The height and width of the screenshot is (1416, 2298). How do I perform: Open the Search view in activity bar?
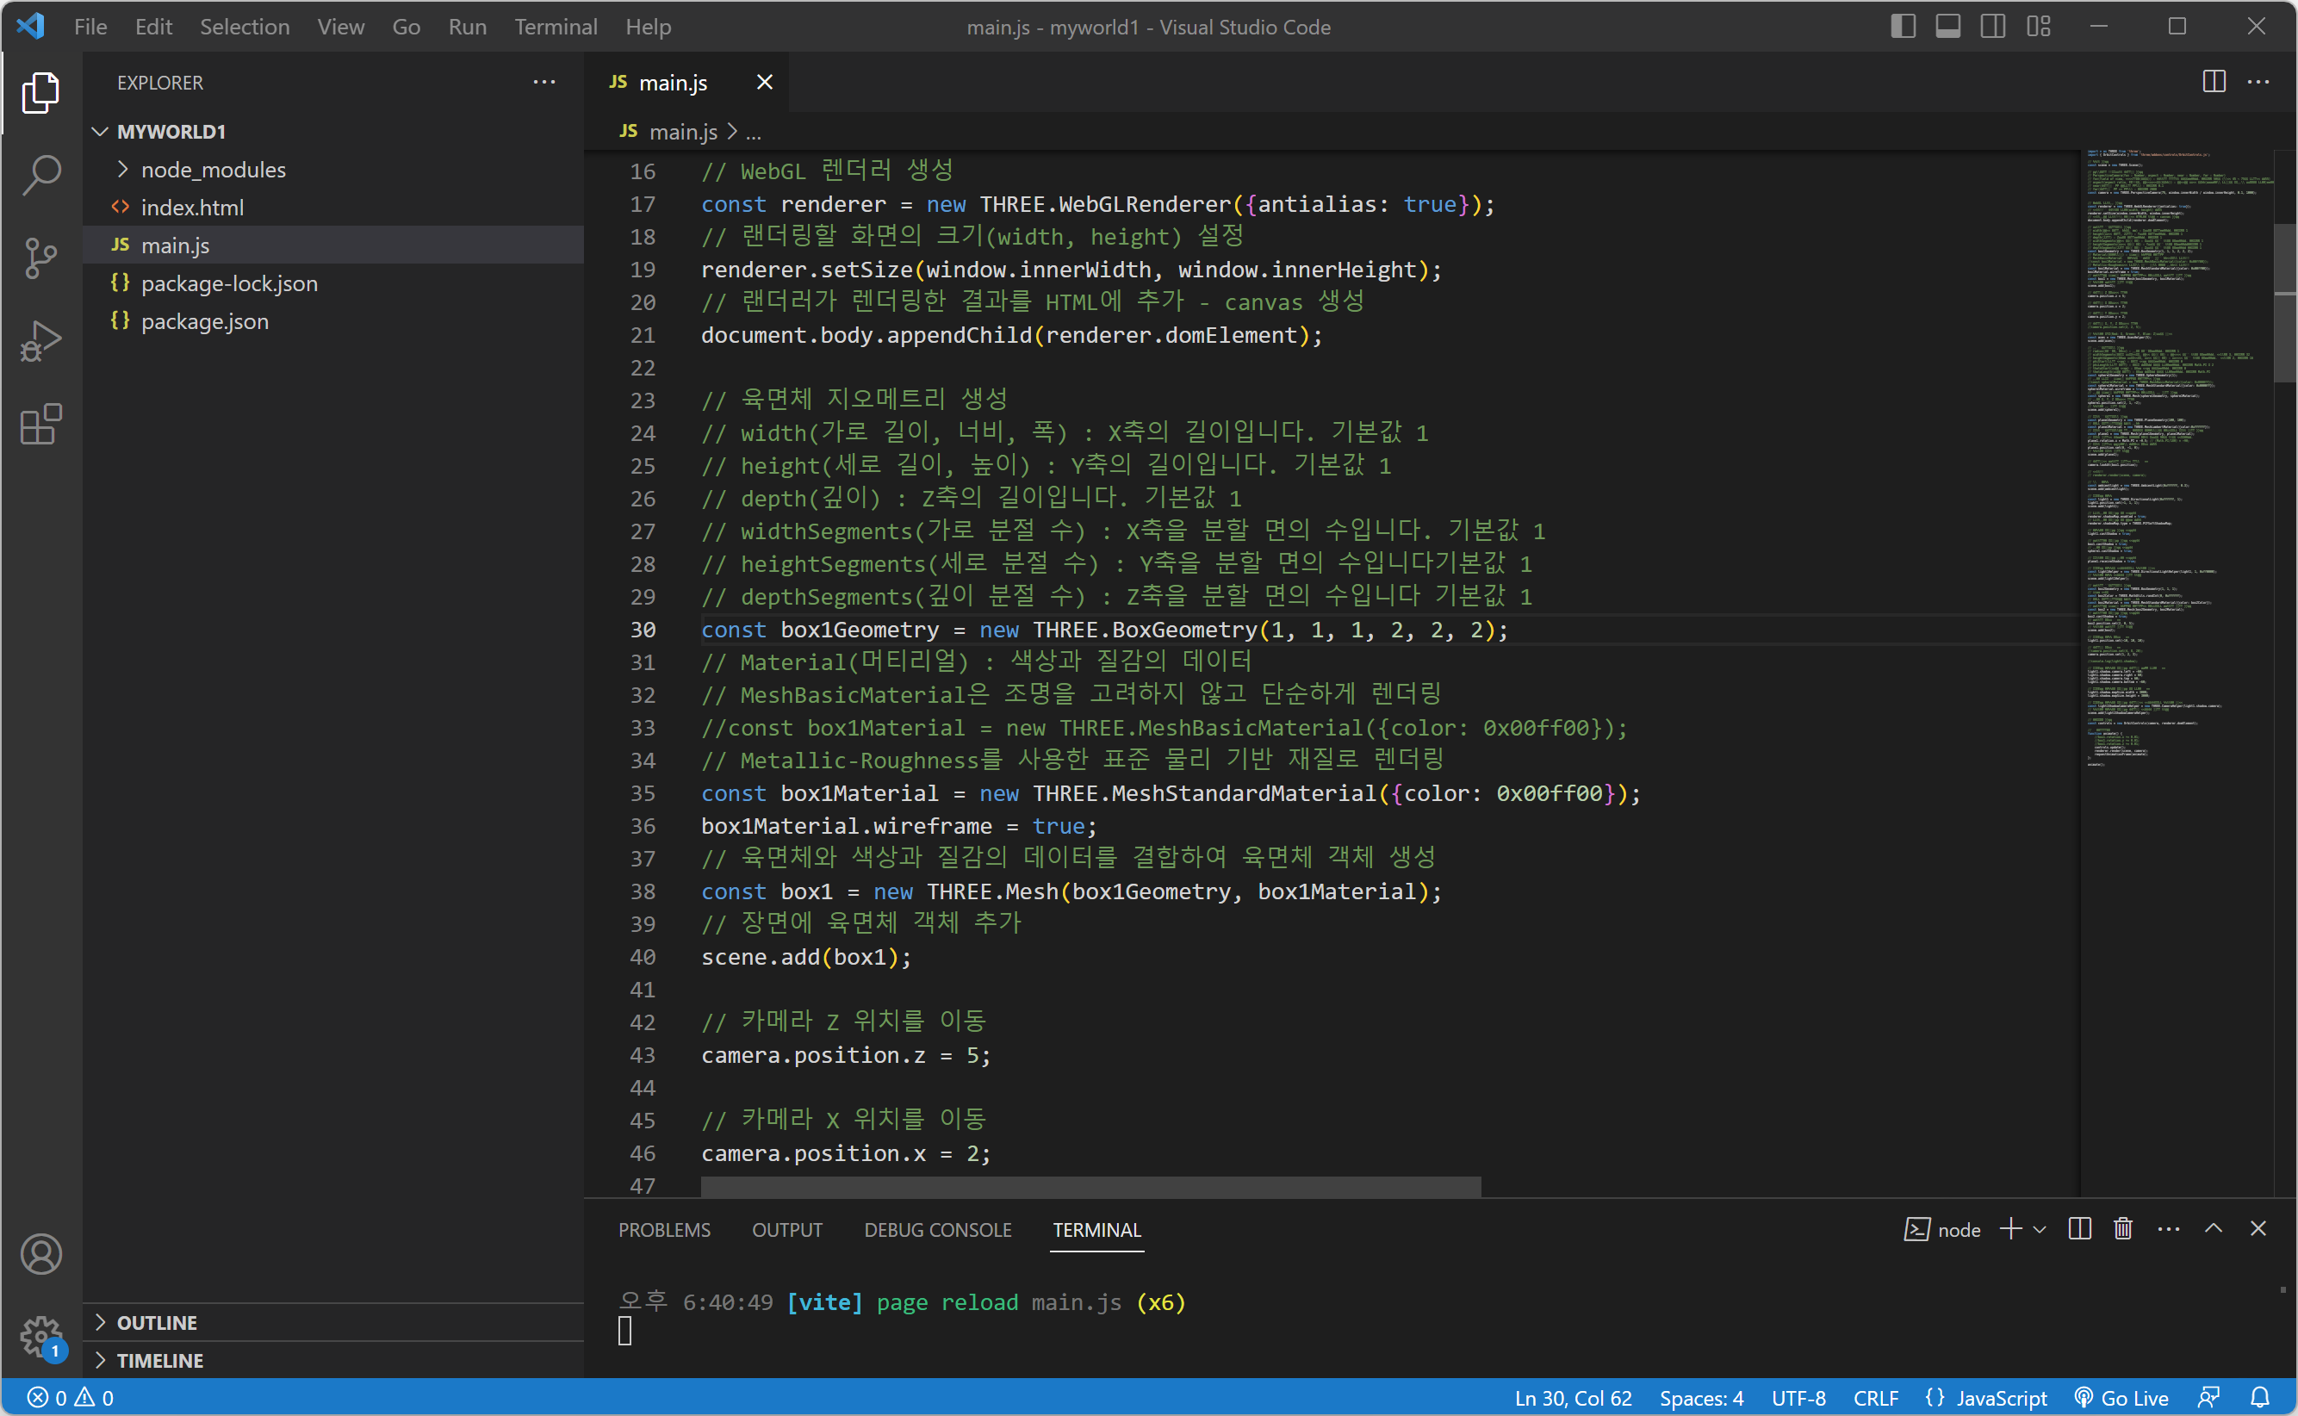coord(41,174)
